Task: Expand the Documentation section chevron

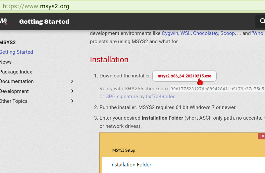Action: tap(72, 81)
